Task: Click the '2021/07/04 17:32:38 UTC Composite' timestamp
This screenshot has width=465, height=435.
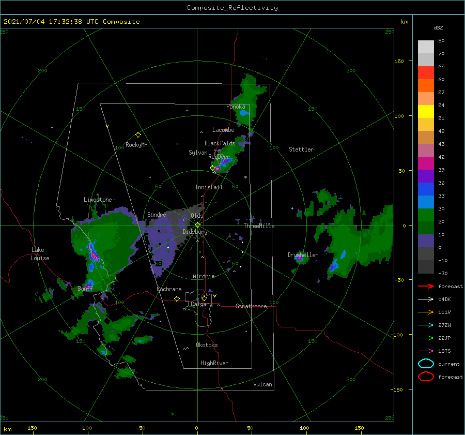Action: click(x=71, y=22)
